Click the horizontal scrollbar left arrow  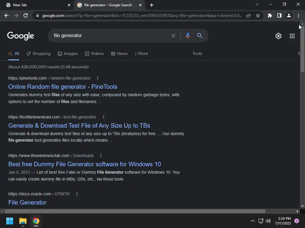pos(2,211)
